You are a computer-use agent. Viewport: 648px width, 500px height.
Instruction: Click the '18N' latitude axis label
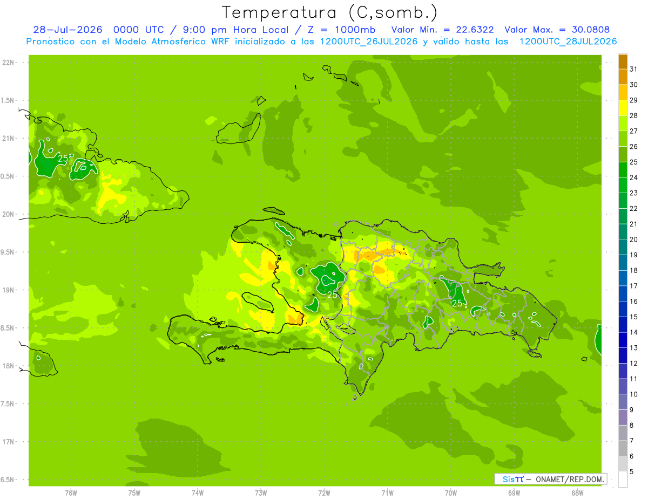[8, 366]
